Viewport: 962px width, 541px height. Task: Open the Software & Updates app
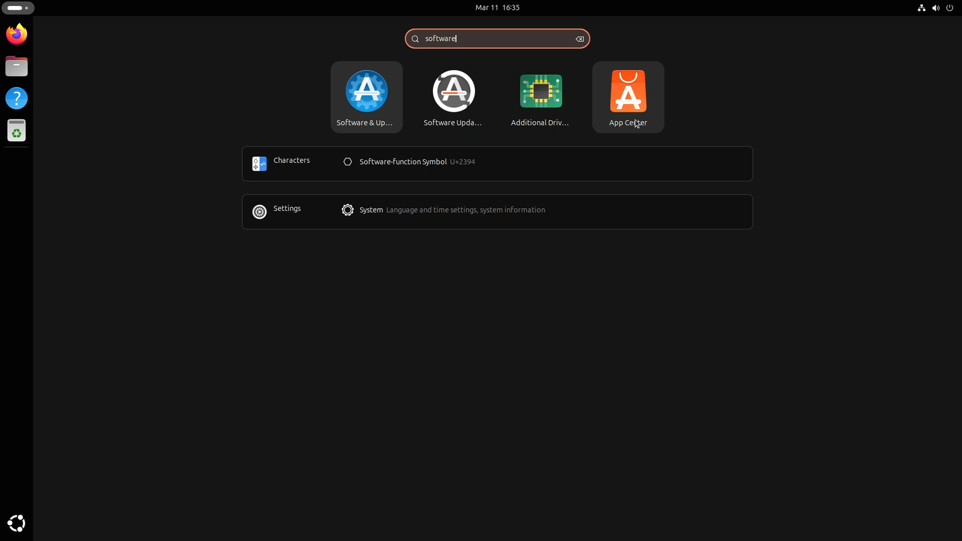(x=366, y=96)
